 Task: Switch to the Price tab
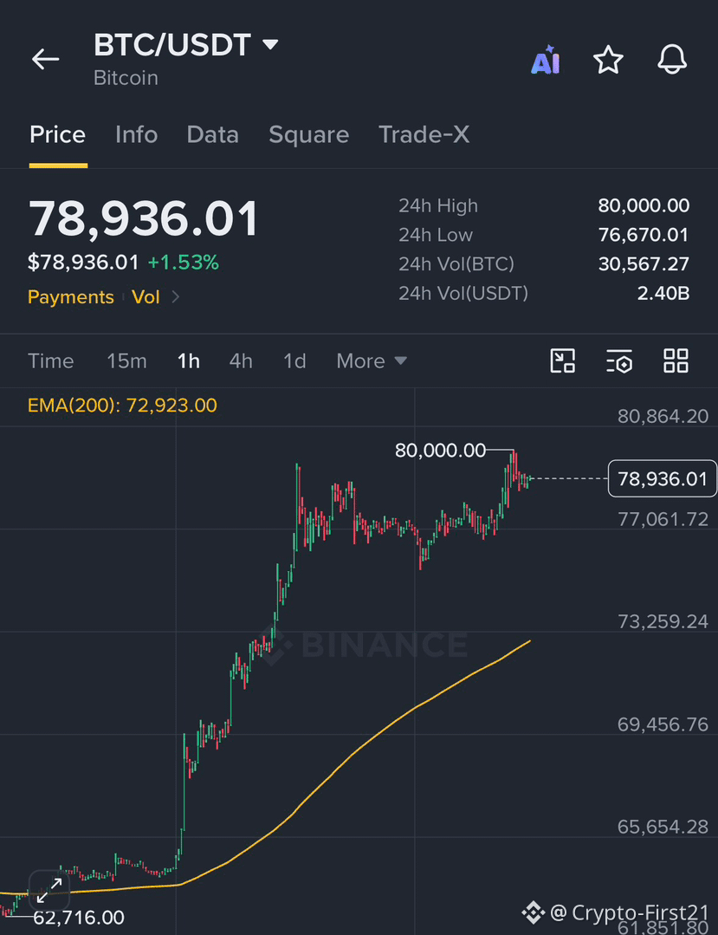coord(58,135)
